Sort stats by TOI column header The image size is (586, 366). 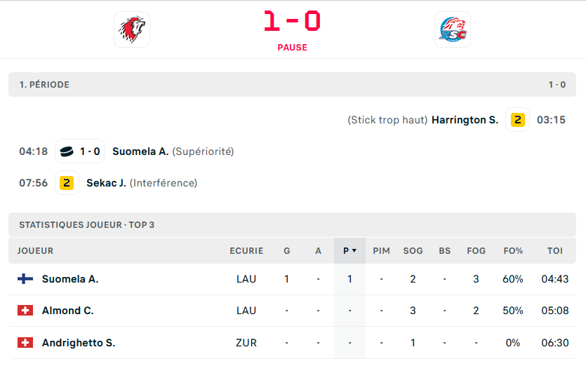[555, 250]
